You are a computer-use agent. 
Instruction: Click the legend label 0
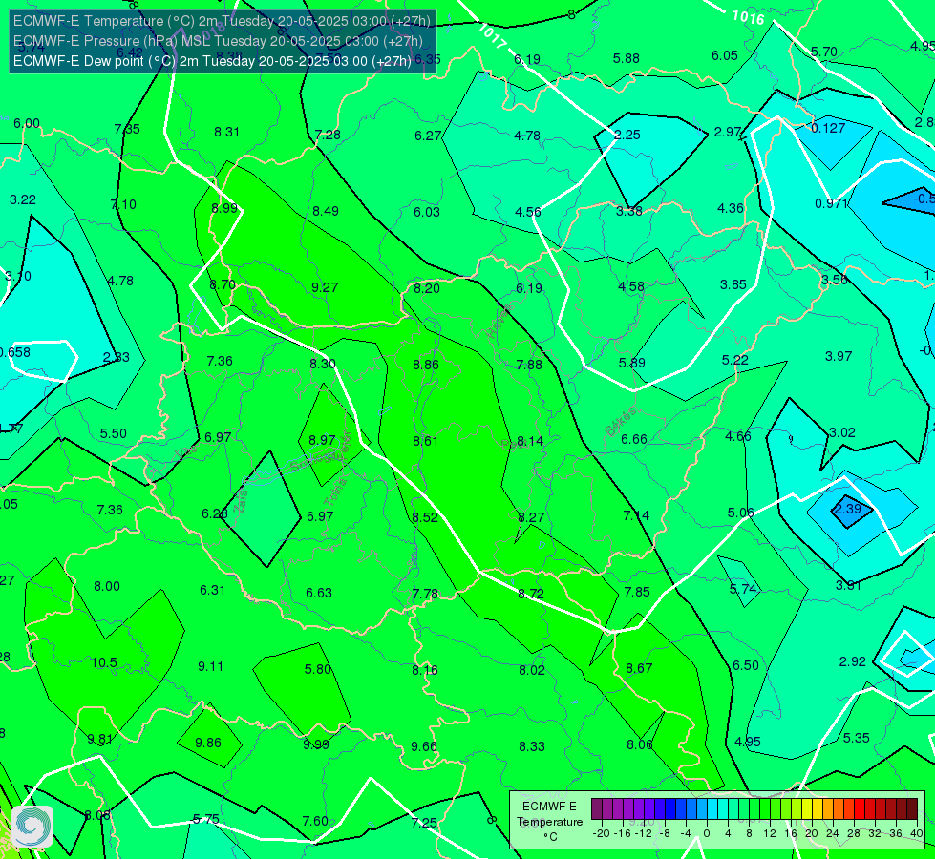pyautogui.click(x=707, y=833)
